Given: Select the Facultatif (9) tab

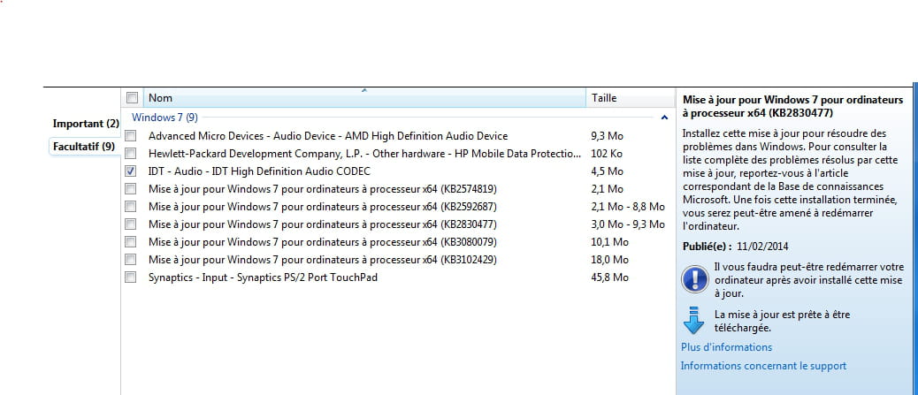Looking at the screenshot, I should [84, 147].
